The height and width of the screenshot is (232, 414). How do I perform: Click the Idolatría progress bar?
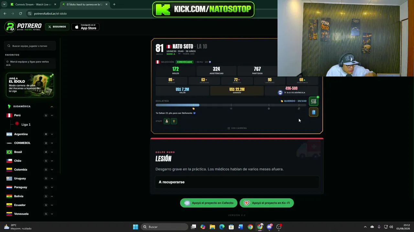231,105
